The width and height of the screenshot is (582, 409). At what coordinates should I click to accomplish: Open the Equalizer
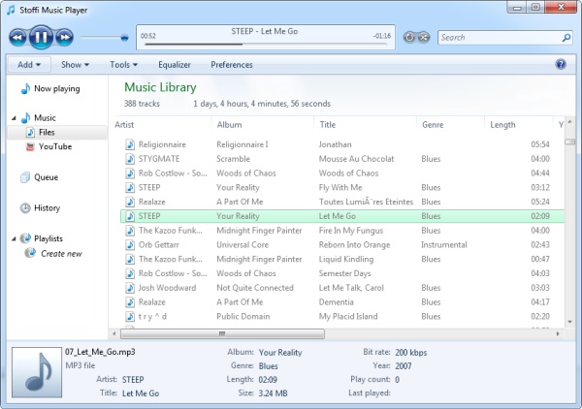(x=174, y=65)
